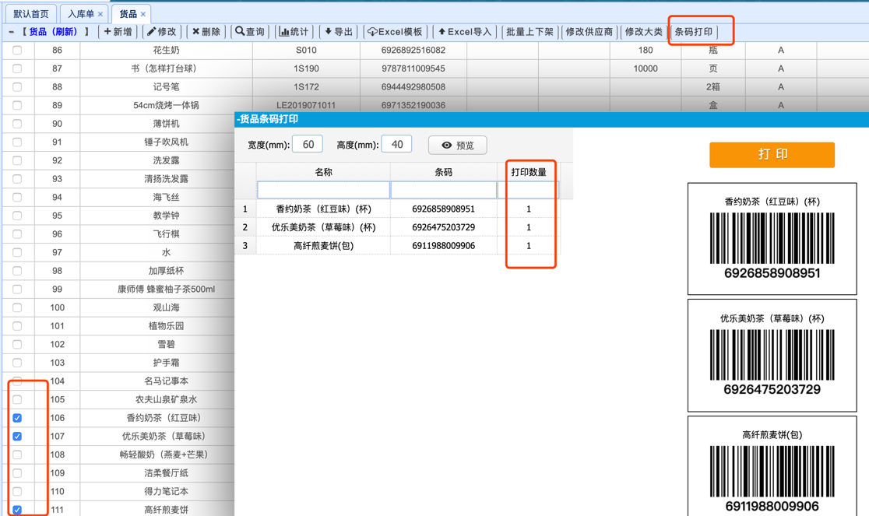Focus the 高度(mm) height input field
This screenshot has height=516, width=869.
click(x=397, y=145)
